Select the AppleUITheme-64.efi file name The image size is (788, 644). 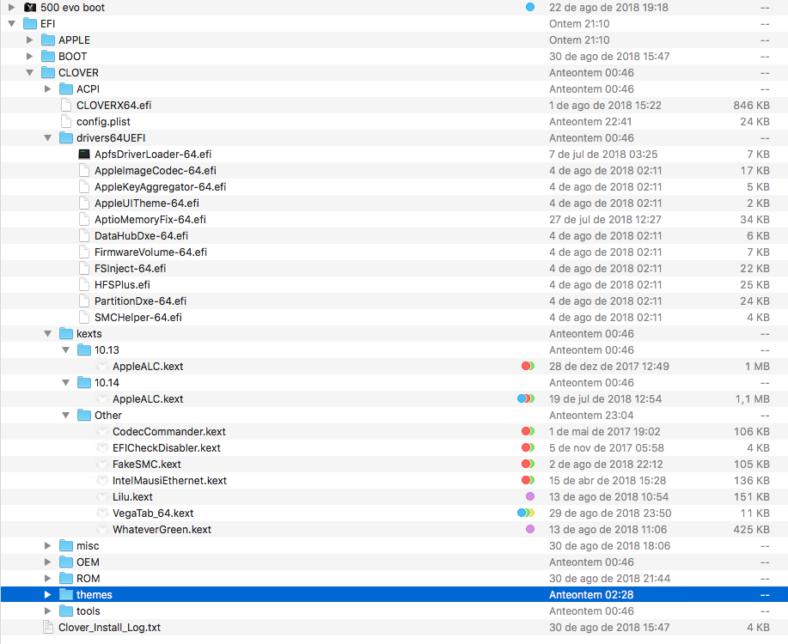[147, 204]
